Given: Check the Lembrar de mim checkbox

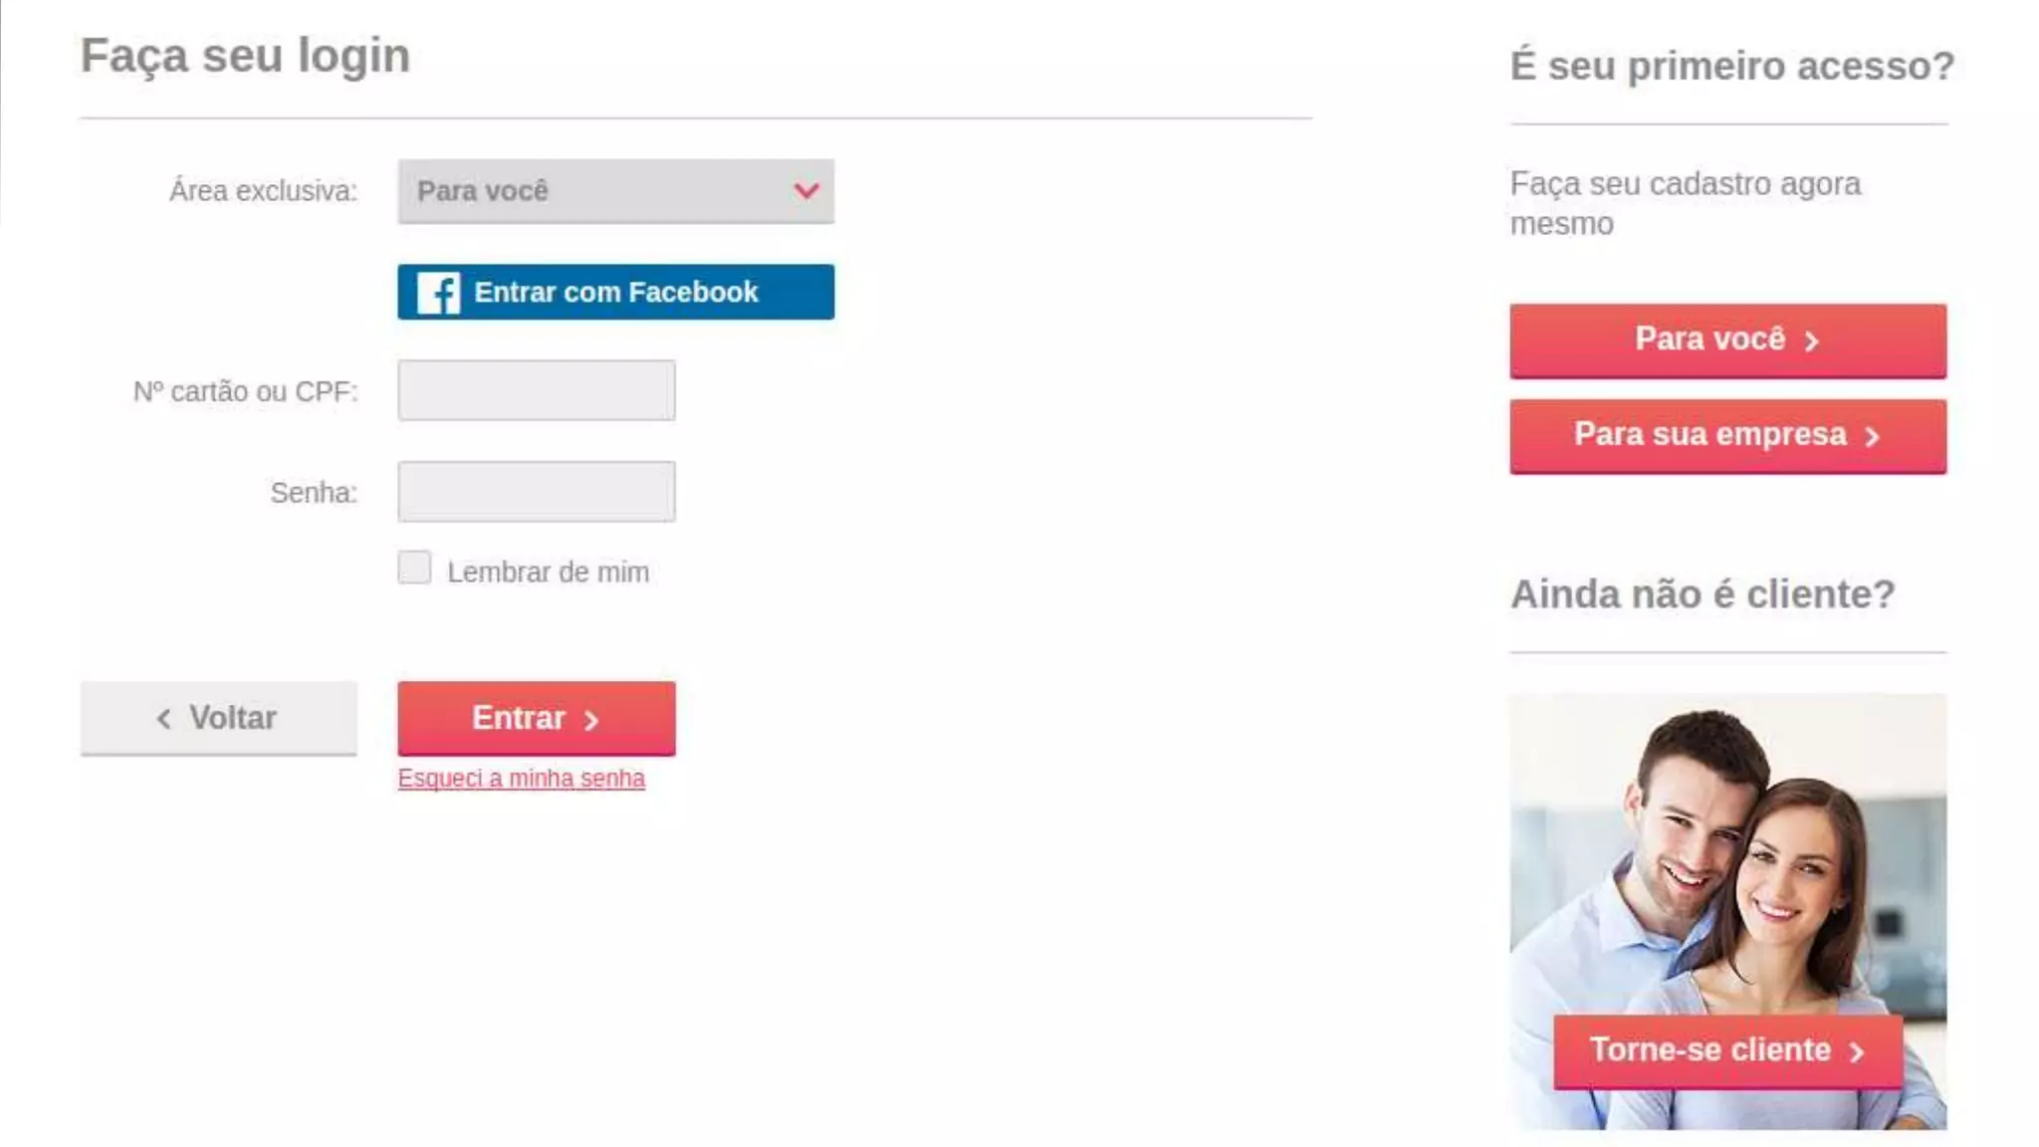Looking at the screenshot, I should (x=414, y=568).
